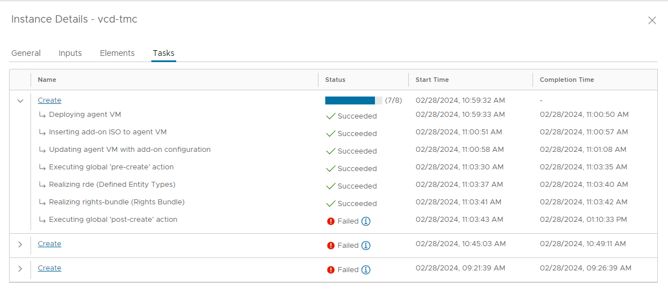The width and height of the screenshot is (668, 293).
Task: Click red Failed icon on 10:45:03 AM task
Action: pyautogui.click(x=331, y=246)
